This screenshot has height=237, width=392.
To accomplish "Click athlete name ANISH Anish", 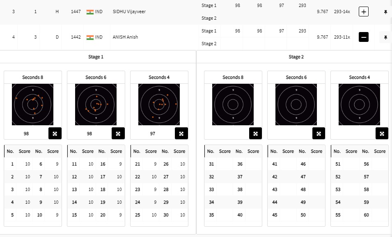I will (125, 37).
